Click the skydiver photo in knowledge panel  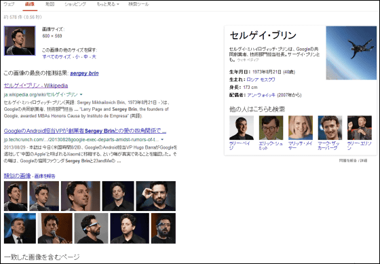(351, 53)
